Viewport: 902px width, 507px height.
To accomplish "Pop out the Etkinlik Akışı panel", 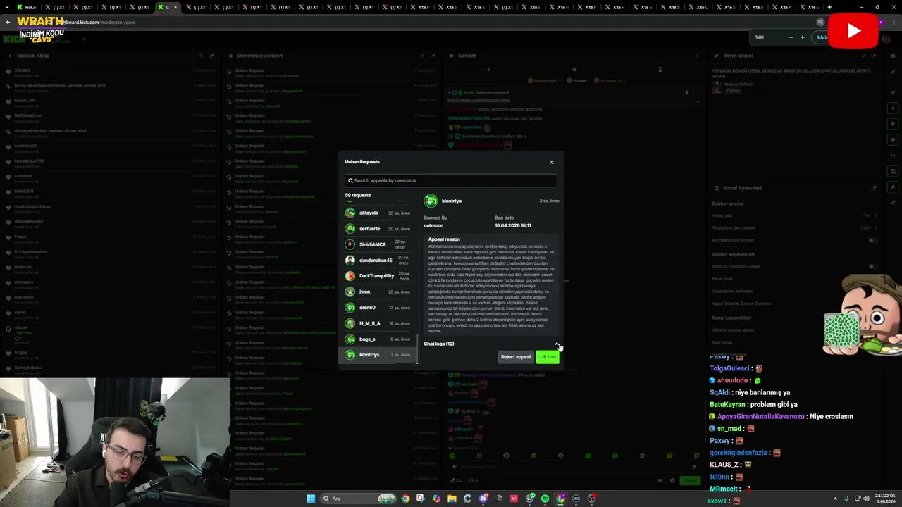I will point(211,56).
